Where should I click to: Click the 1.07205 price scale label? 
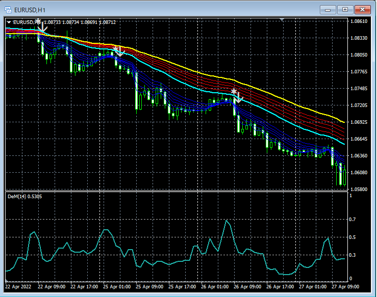[359, 105]
